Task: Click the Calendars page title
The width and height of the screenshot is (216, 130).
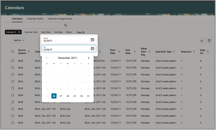Action: pos(15,8)
